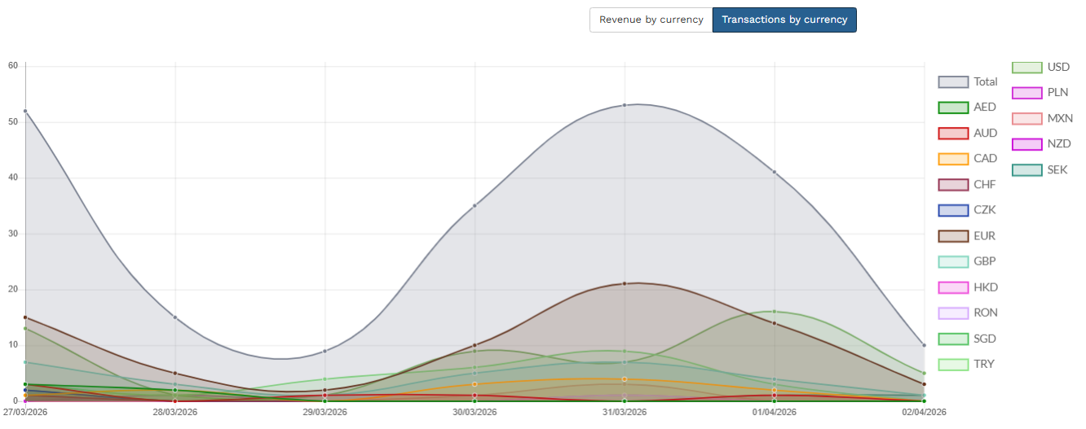Screen dimensions: 1086x429
Task: Click Total data point on 31/03/2026
Action: point(625,105)
